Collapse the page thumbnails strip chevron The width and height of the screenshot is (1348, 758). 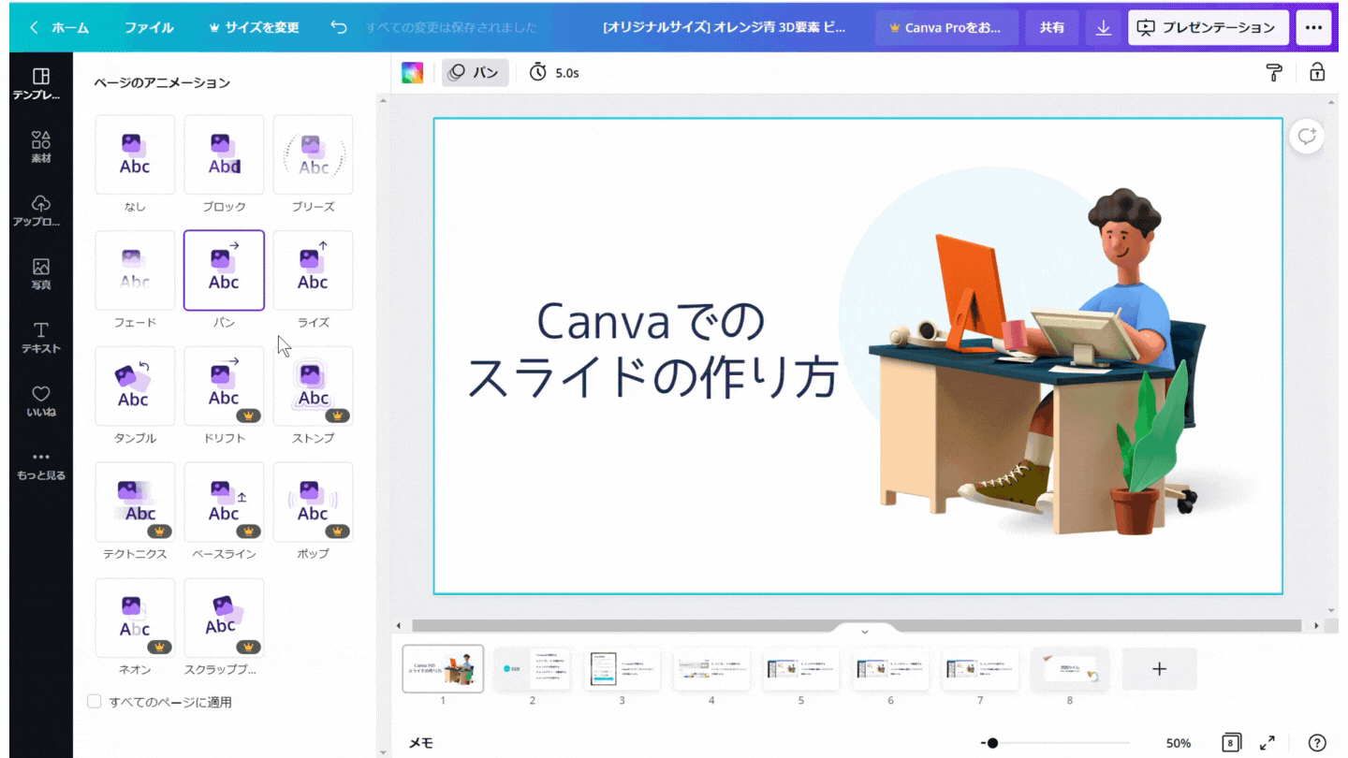(x=864, y=632)
